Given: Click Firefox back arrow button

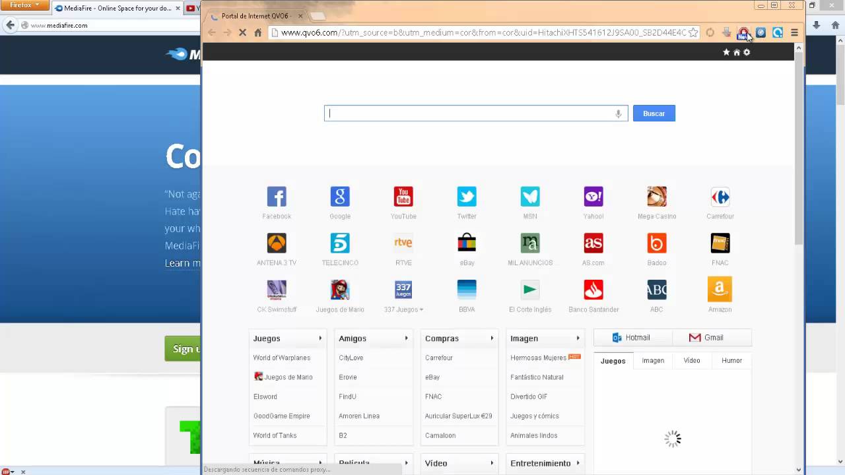Looking at the screenshot, I should (x=10, y=25).
